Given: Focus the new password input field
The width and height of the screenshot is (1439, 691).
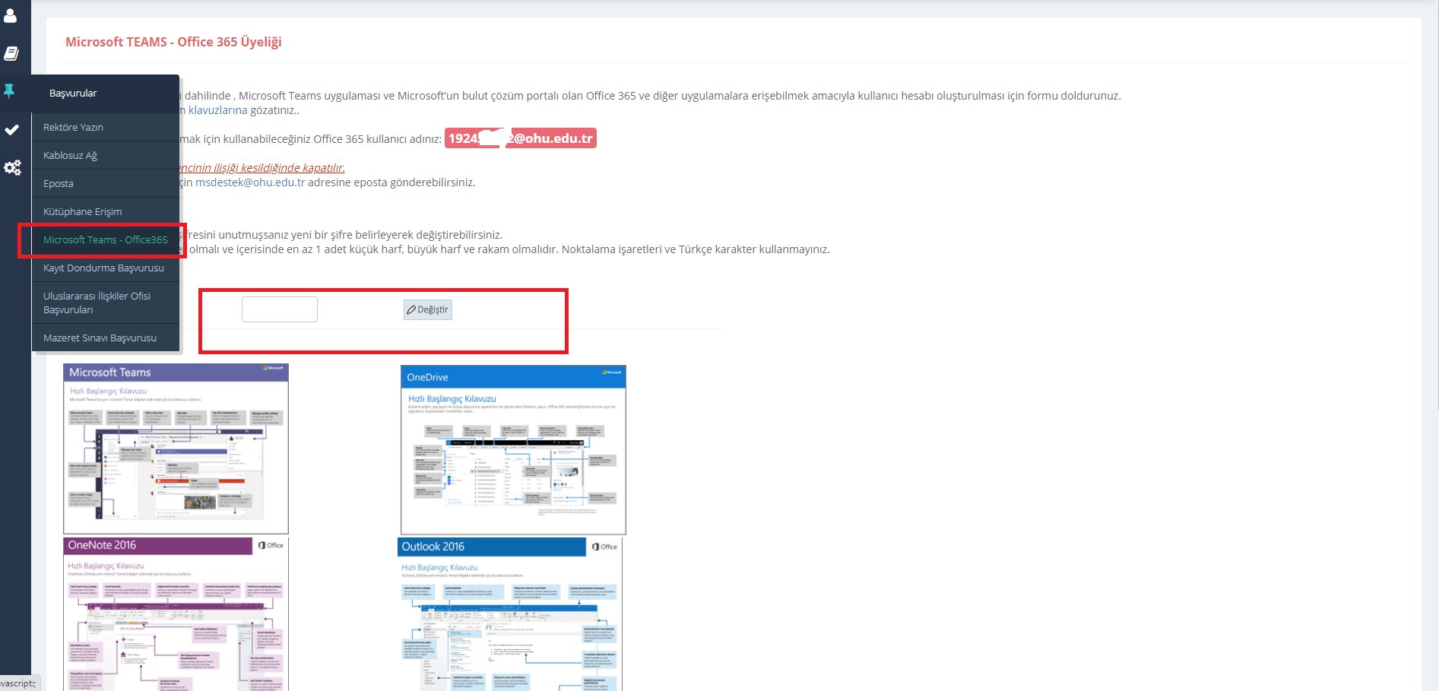Looking at the screenshot, I should click(280, 309).
